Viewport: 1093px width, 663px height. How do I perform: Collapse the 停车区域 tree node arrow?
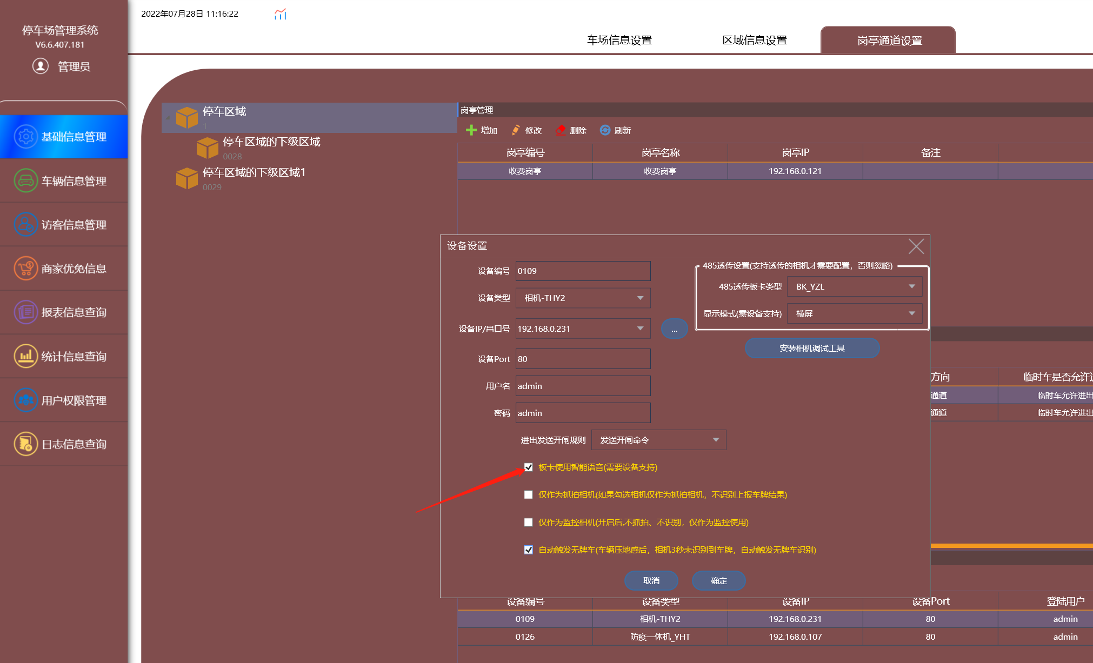pyautogui.click(x=168, y=117)
